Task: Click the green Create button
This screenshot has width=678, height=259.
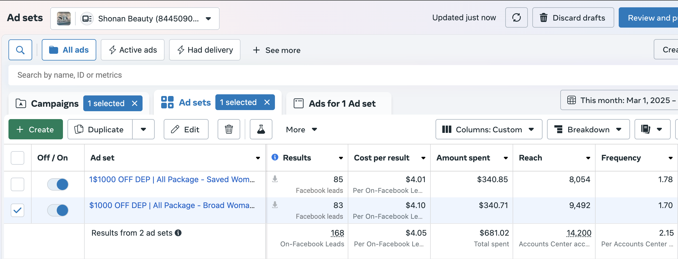Action: (x=36, y=129)
